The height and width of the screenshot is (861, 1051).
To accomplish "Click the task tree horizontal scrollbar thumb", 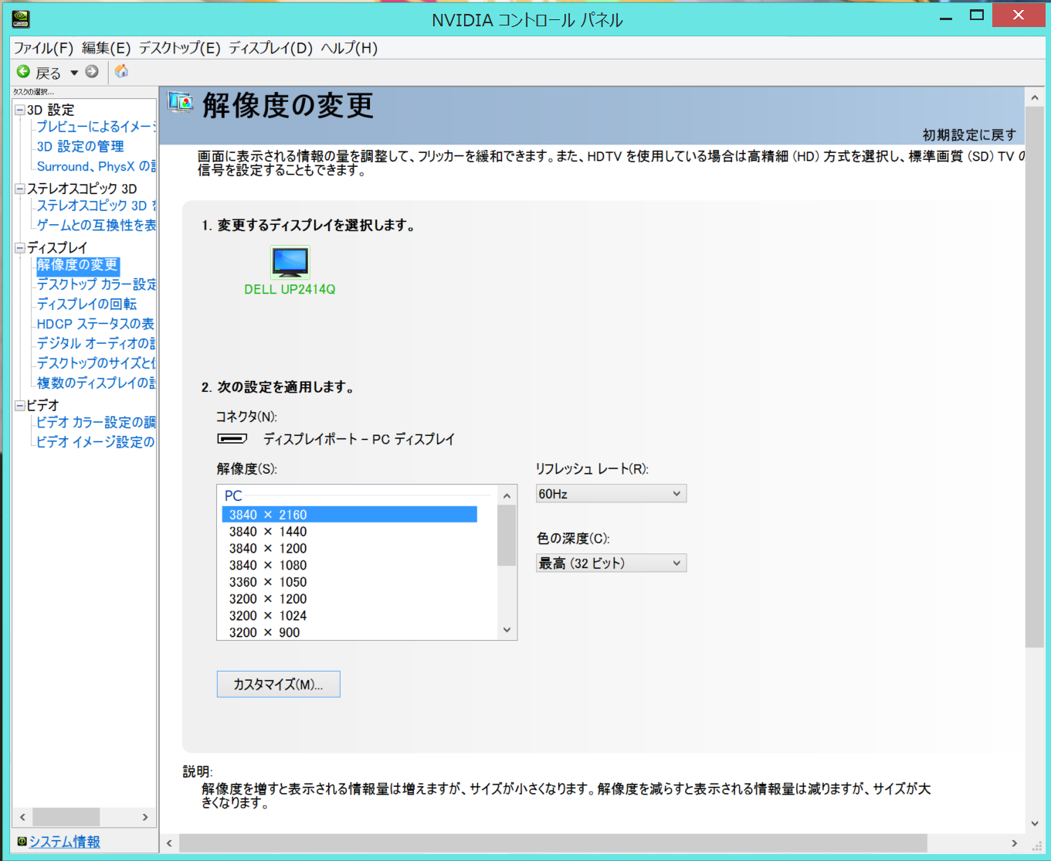I will pyautogui.click(x=66, y=817).
